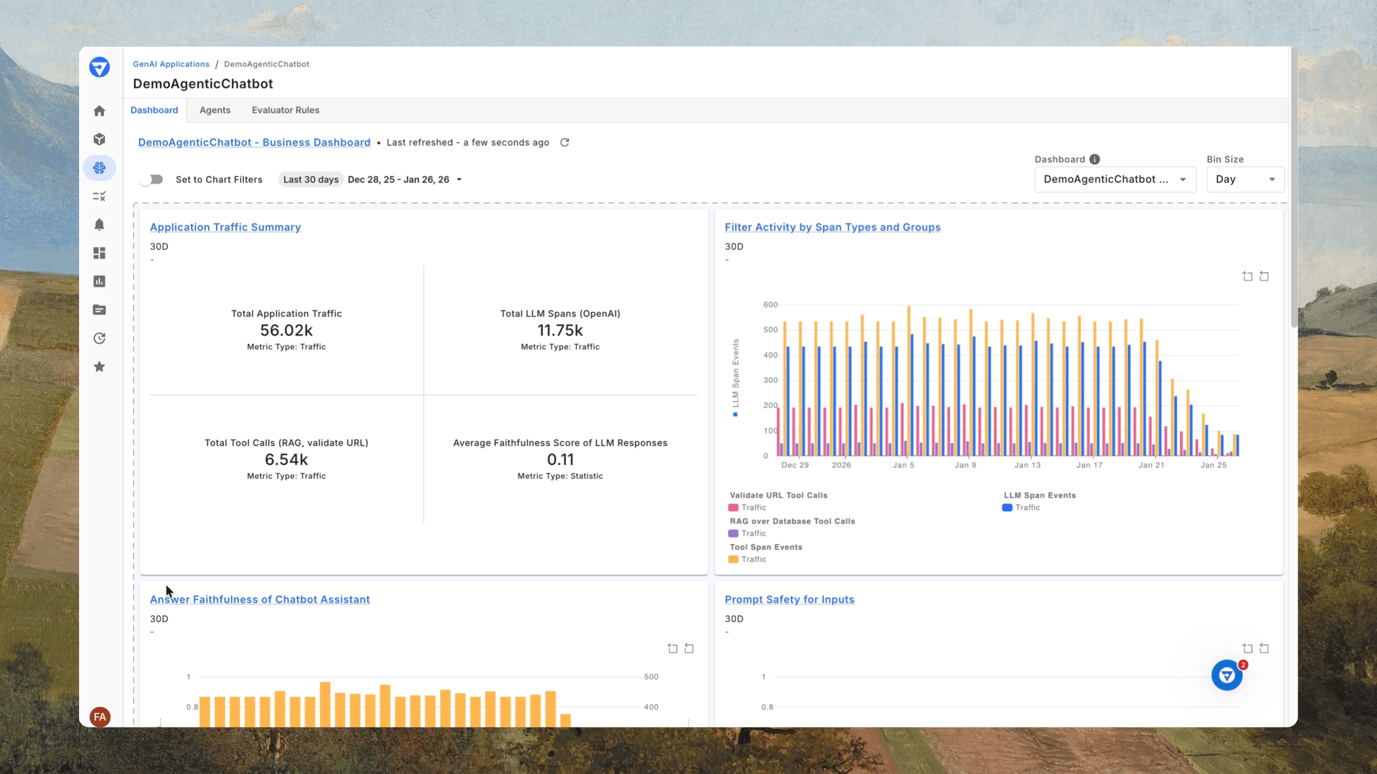Open the floating chat assistant button
The image size is (1377, 774).
(x=1227, y=675)
